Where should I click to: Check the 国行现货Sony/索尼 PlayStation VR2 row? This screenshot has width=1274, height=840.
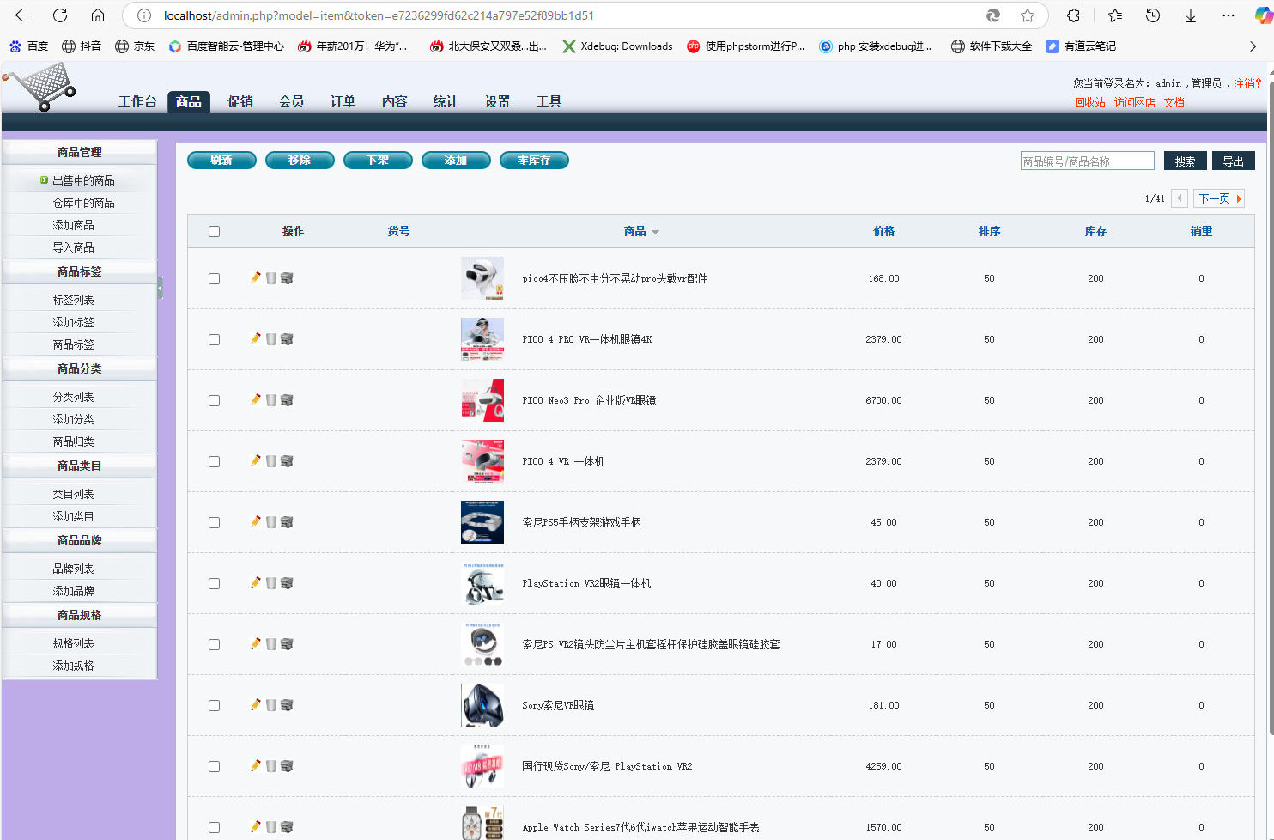(214, 767)
